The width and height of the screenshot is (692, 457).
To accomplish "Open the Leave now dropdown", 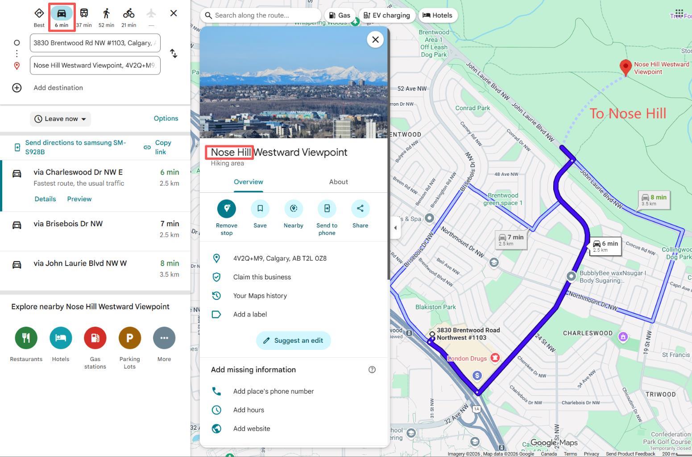I will [x=61, y=119].
